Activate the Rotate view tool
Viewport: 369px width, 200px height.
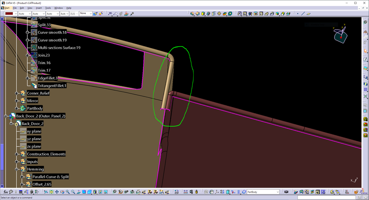pos(62,192)
